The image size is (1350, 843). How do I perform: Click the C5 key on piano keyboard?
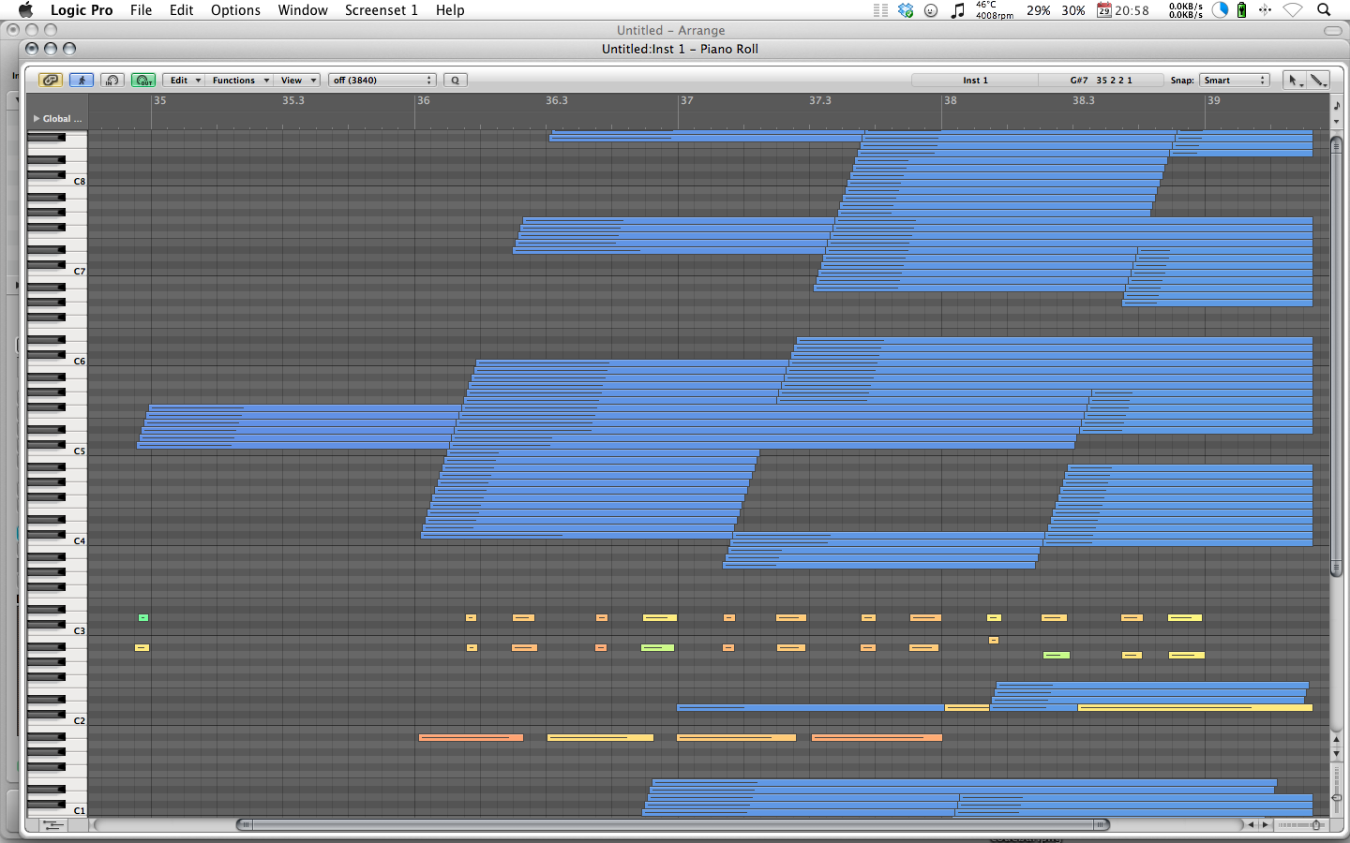point(57,451)
